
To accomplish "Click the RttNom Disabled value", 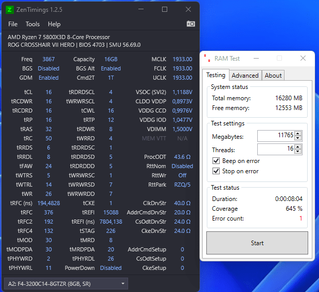I will [x=182, y=166].
